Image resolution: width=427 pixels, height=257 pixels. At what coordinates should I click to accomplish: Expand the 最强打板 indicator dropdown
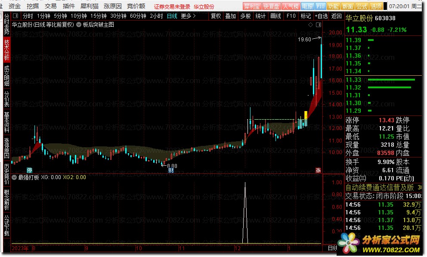(x=15, y=177)
